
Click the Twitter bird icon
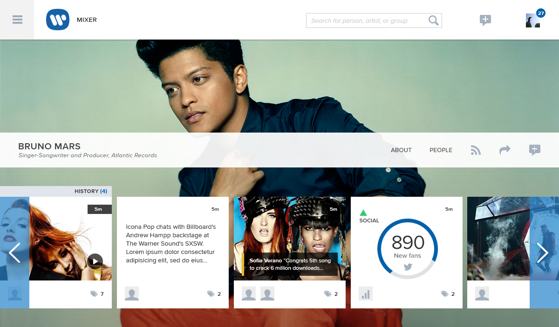tap(408, 267)
